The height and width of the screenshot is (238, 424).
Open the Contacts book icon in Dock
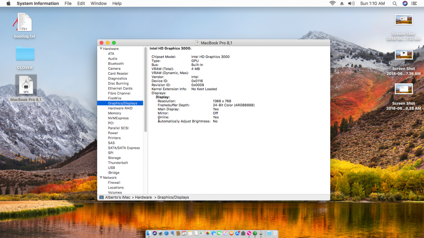(x=178, y=233)
